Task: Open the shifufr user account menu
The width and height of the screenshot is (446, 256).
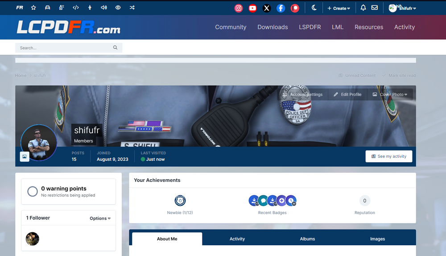Action: coord(402,8)
